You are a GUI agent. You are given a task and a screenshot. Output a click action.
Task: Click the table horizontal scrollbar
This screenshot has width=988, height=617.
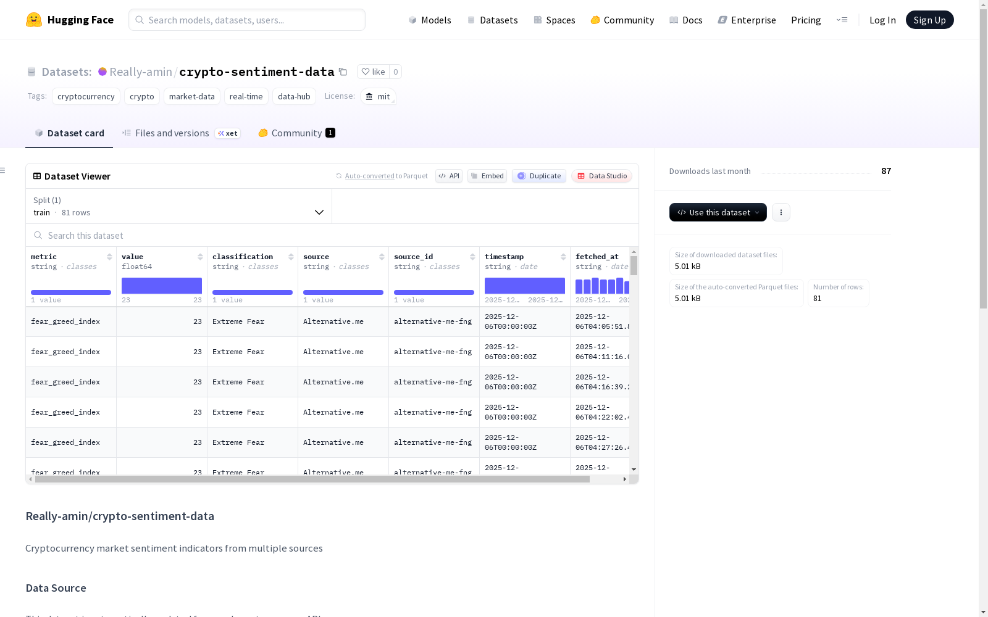click(x=312, y=479)
